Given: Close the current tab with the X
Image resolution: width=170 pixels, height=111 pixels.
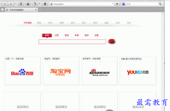Looking at the screenshot, I should pyautogui.click(x=36, y=10).
